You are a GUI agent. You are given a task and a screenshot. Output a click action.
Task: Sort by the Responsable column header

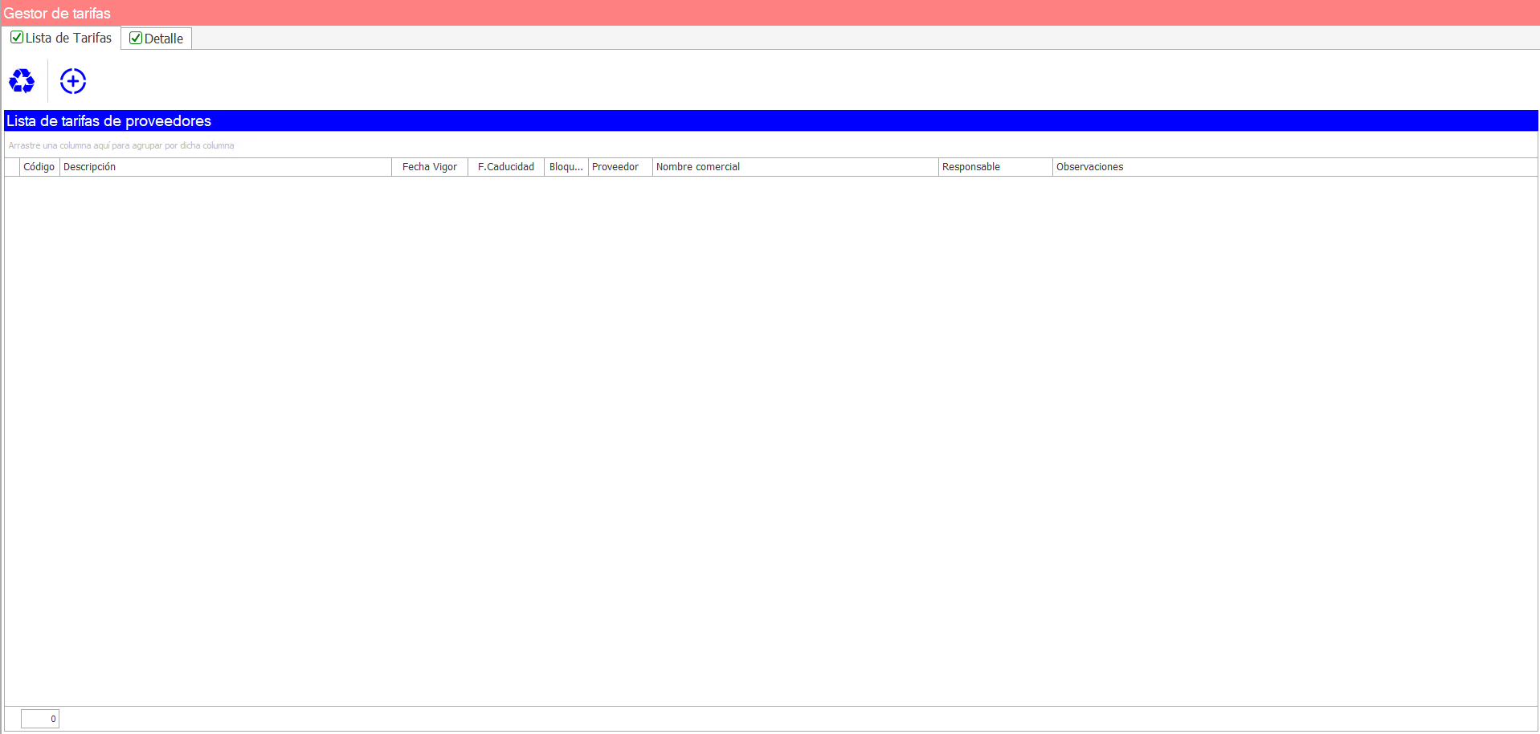point(995,167)
